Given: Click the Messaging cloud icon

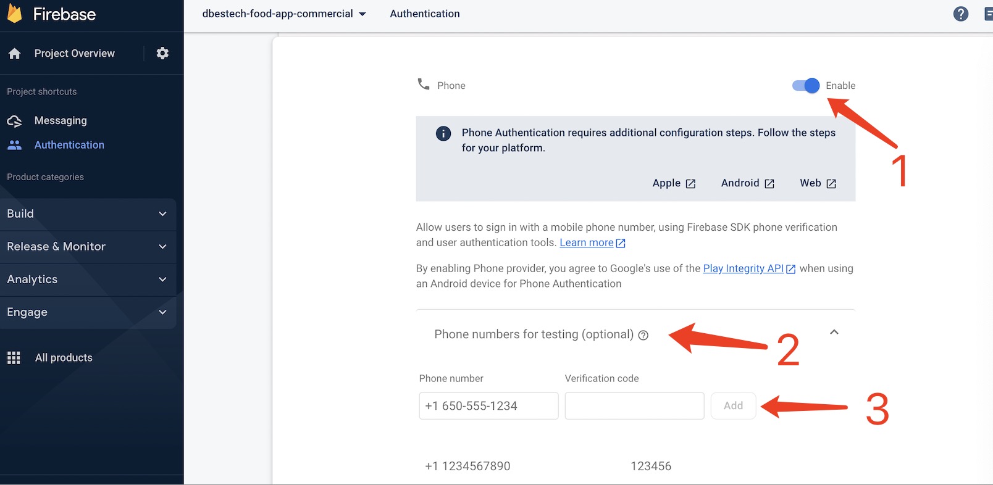Looking at the screenshot, I should pos(14,121).
